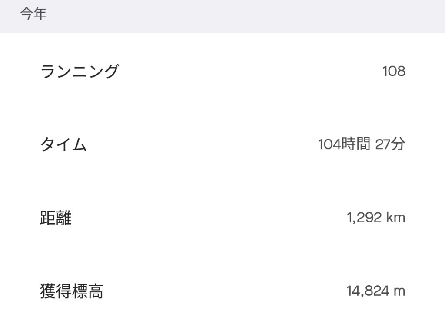
Task: Click the ム character ending タイム
Action: click(x=79, y=145)
